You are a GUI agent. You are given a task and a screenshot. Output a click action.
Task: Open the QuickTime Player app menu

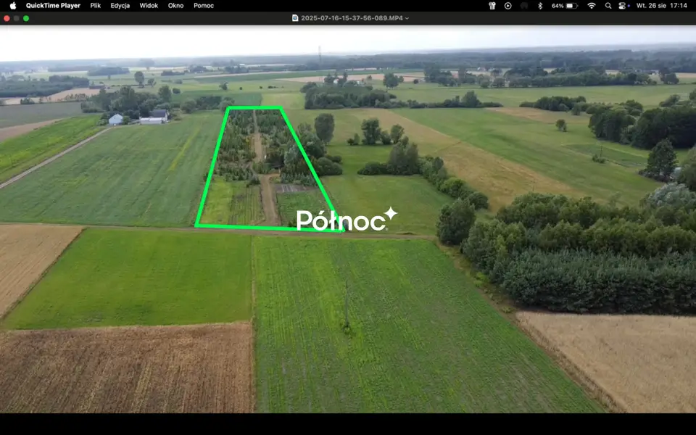[53, 6]
